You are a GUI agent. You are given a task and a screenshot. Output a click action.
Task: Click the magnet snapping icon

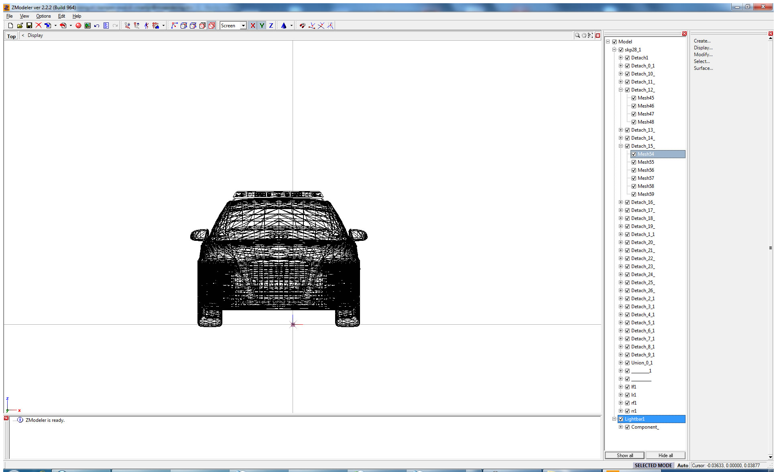[302, 25]
